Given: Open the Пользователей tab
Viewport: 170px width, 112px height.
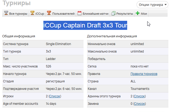Looking at the screenshot, I should click(61, 13).
